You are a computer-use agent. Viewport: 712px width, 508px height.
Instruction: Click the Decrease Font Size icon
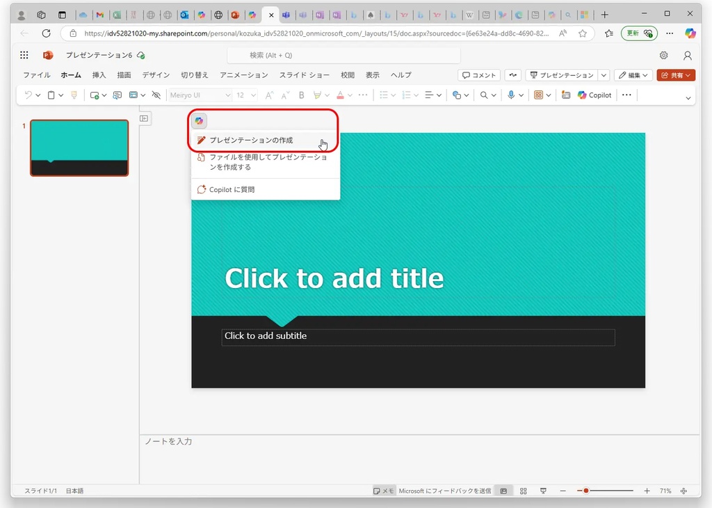click(285, 95)
